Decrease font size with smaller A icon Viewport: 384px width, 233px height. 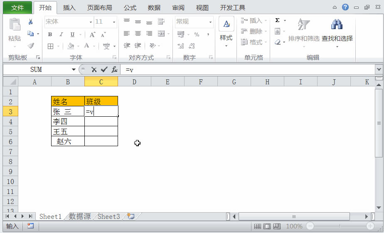coord(103,34)
